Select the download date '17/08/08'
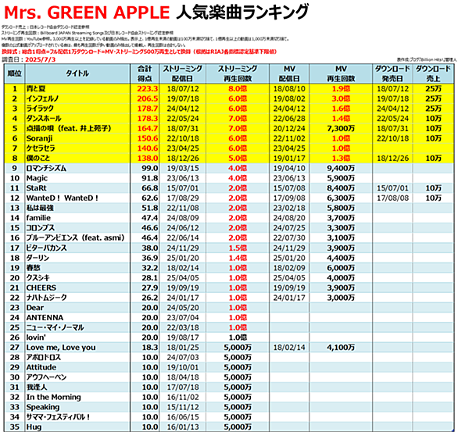Image resolution: width=458 pixels, height=432 pixels. tap(392, 198)
